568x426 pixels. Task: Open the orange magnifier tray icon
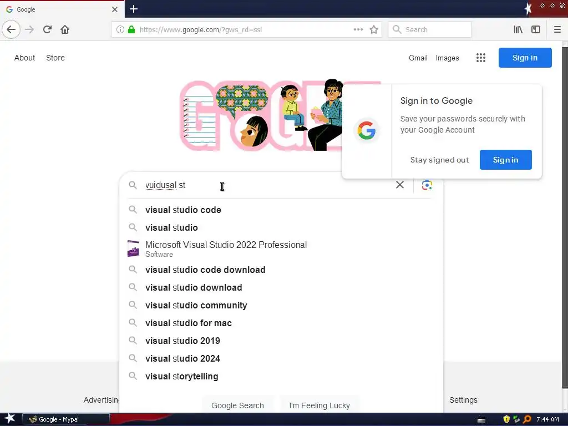(528, 419)
